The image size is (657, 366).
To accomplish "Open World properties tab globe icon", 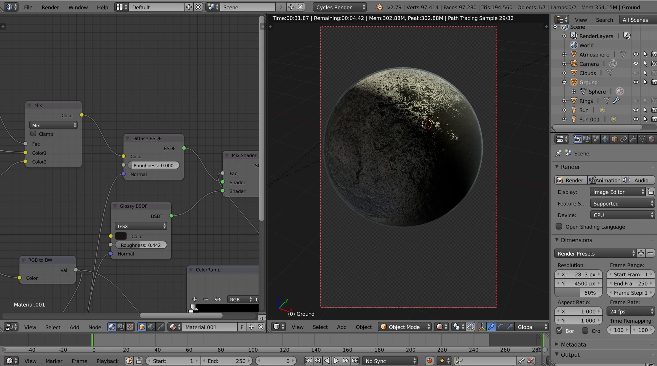I will click(x=605, y=139).
